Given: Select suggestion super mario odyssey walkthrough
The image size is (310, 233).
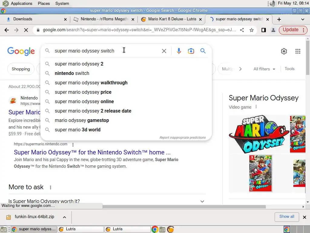Looking at the screenshot, I should tap(126, 83).
